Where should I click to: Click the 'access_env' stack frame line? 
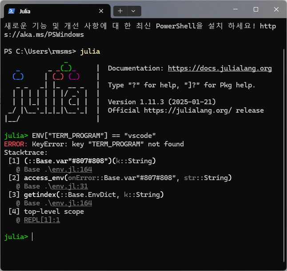pos(120,178)
